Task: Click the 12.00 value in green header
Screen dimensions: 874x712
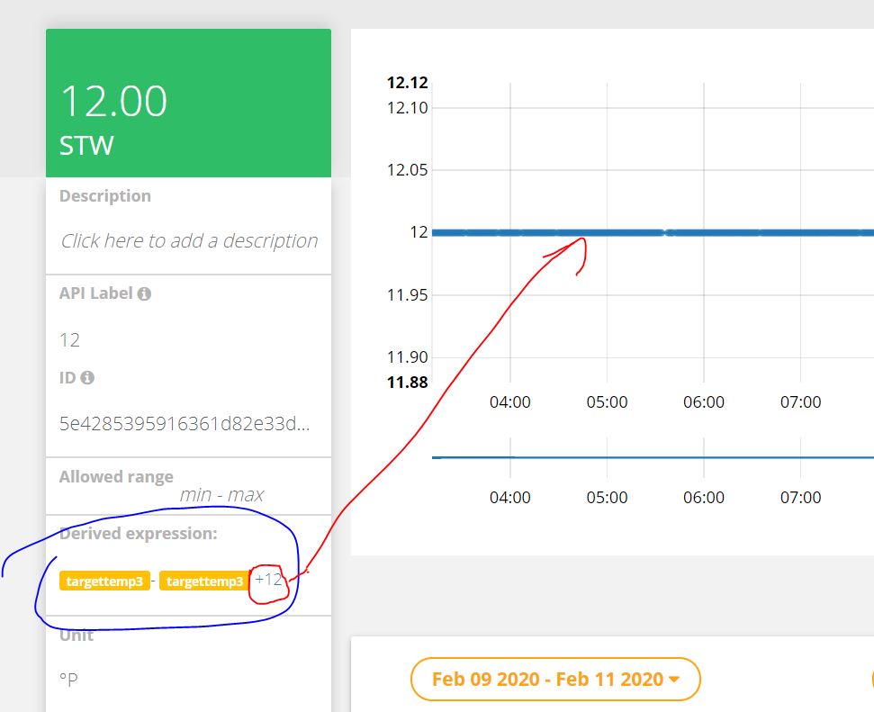Action: (113, 100)
